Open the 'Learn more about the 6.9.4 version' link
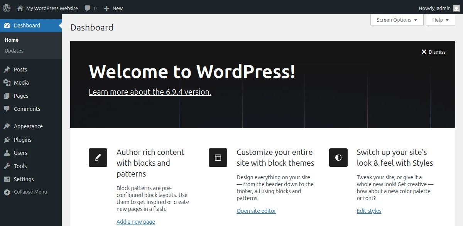Image resolution: width=463 pixels, height=226 pixels. 150,92
